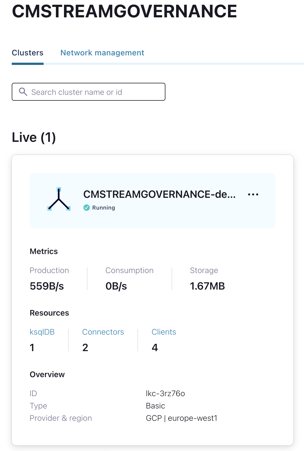The width and height of the screenshot is (304, 451).
Task: Switch to the Network management tab
Action: [102, 53]
